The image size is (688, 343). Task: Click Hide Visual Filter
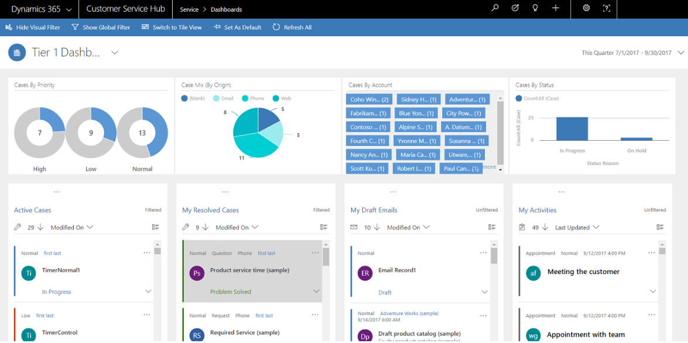32,27
